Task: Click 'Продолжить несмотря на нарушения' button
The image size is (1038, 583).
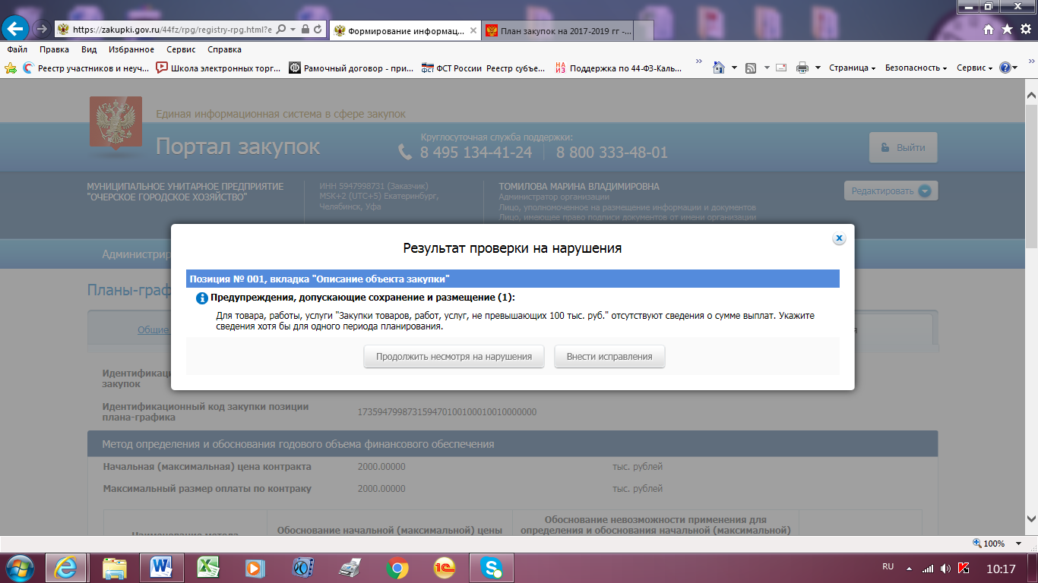Action: 454,357
